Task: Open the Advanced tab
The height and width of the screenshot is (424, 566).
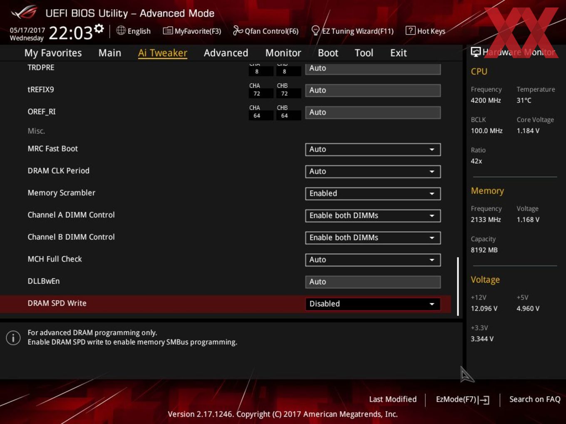Action: tap(226, 53)
